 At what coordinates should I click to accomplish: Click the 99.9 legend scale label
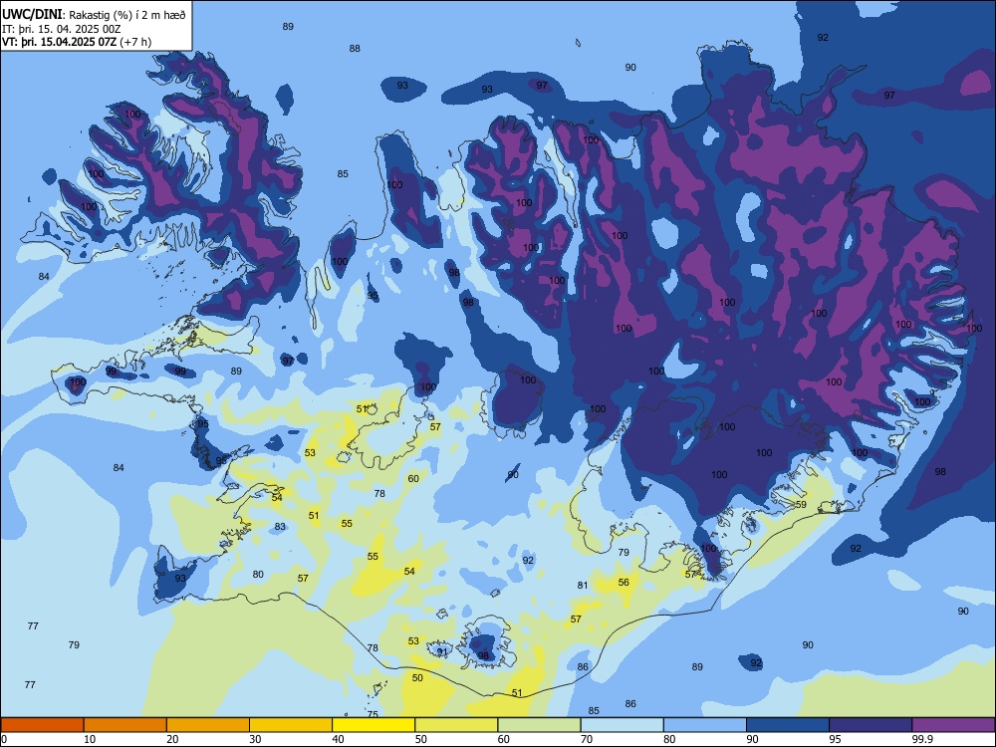[x=921, y=739]
